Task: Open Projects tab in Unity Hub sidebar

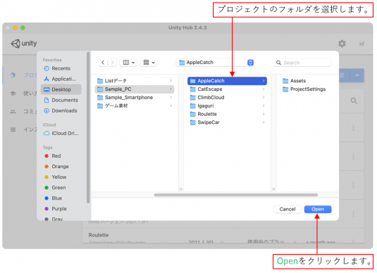Action: tap(23, 75)
